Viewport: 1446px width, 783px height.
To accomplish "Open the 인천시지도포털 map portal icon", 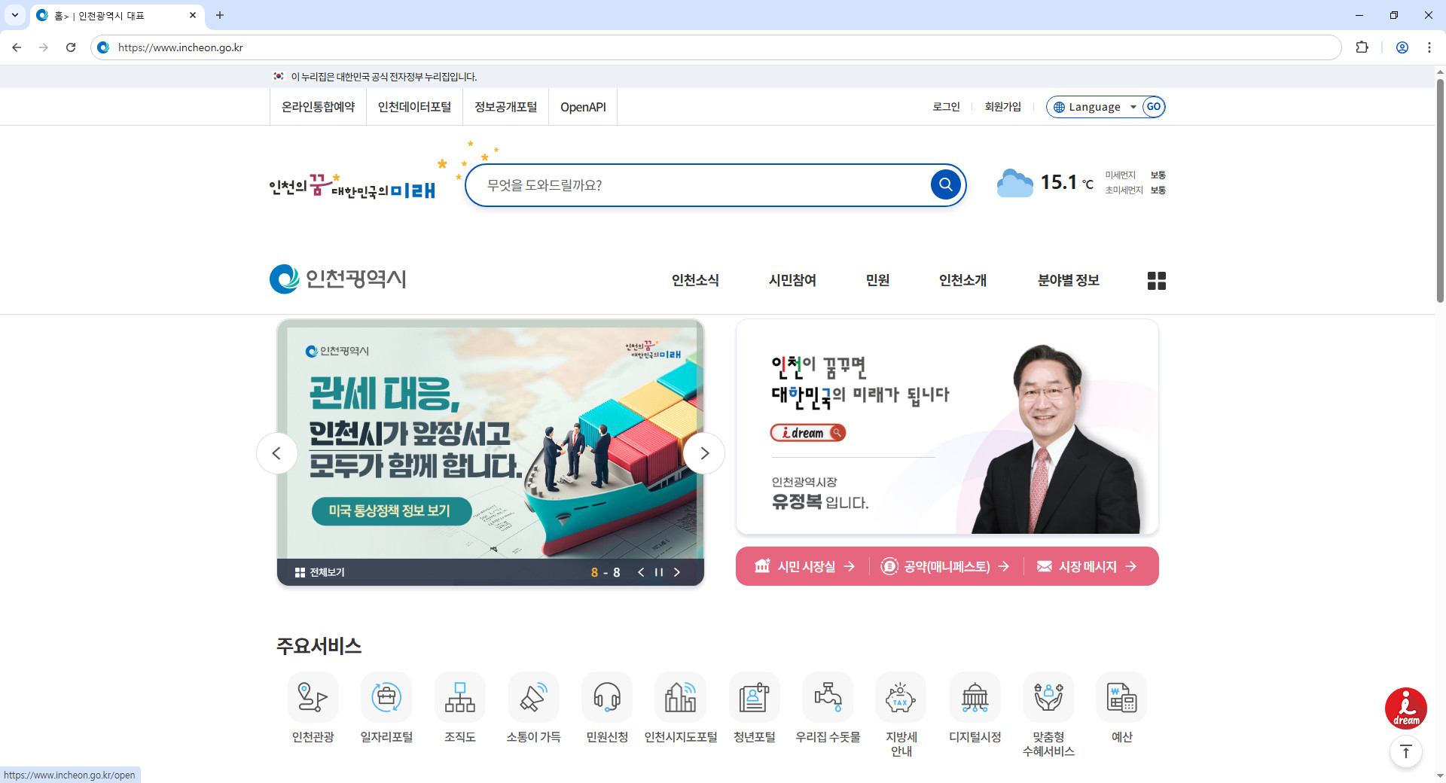I will tap(680, 697).
